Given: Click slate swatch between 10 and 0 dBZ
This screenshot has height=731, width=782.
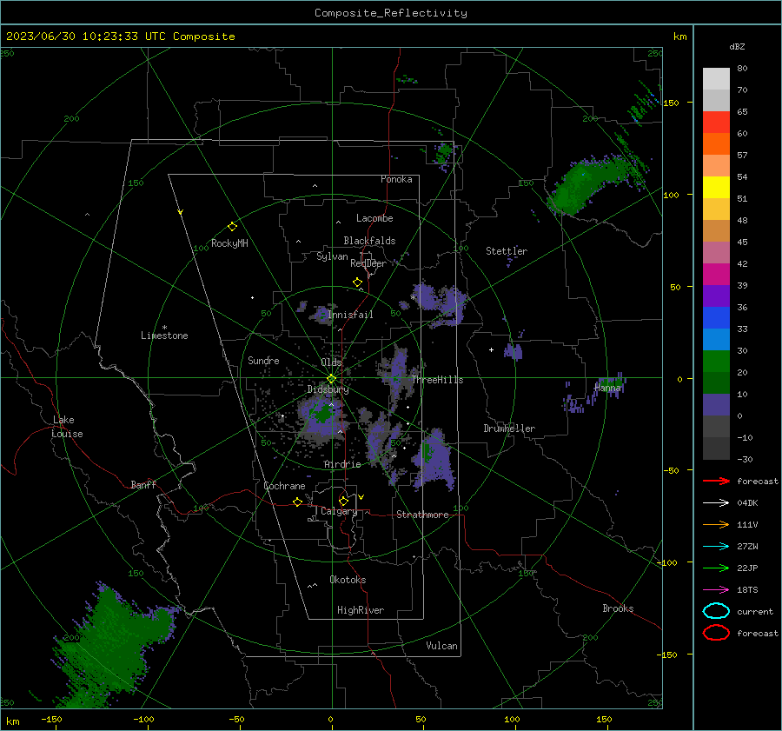Looking at the screenshot, I should pos(716,405).
